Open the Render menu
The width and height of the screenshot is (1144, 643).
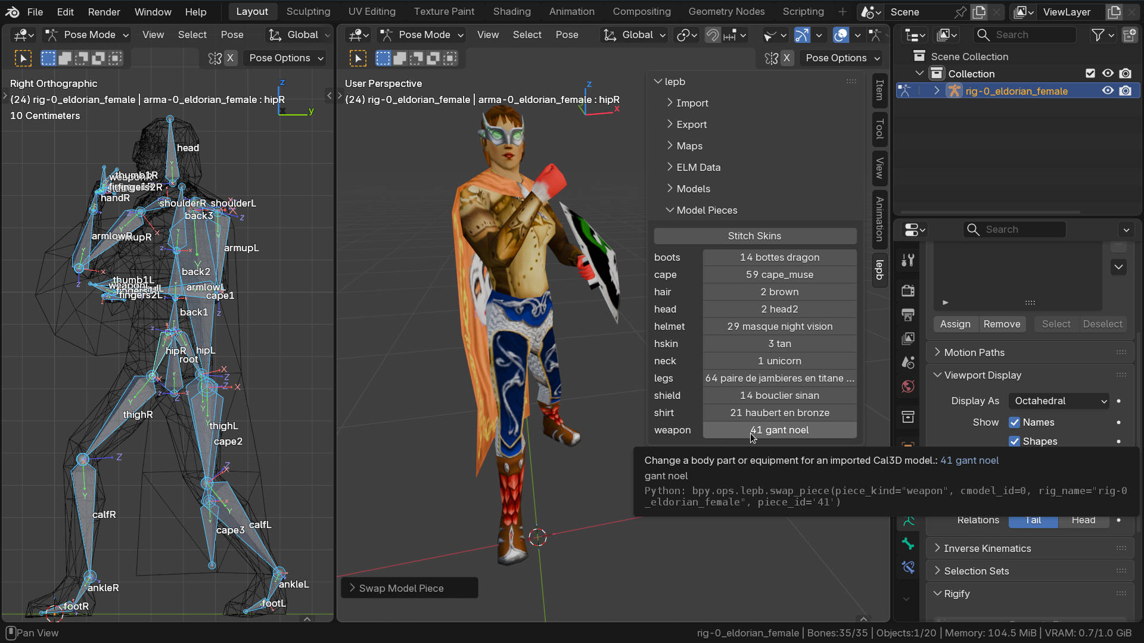coord(104,11)
